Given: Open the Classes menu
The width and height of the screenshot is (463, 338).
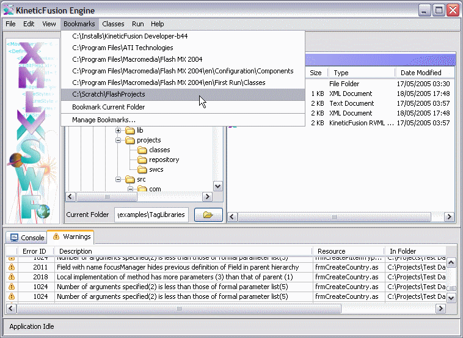Looking at the screenshot, I should click(113, 24).
